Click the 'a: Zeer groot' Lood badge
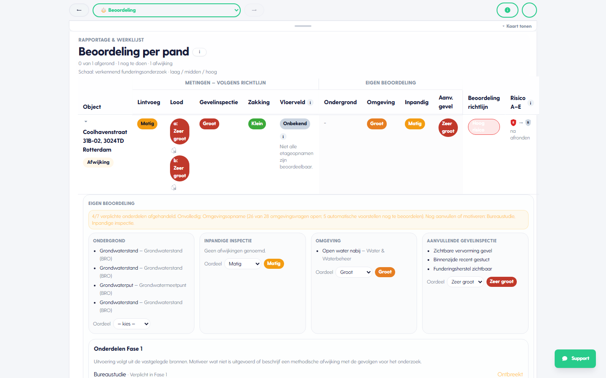This screenshot has width=606, height=378. coord(180,131)
